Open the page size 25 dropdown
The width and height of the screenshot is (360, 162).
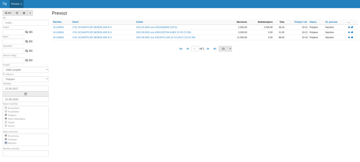(x=225, y=49)
